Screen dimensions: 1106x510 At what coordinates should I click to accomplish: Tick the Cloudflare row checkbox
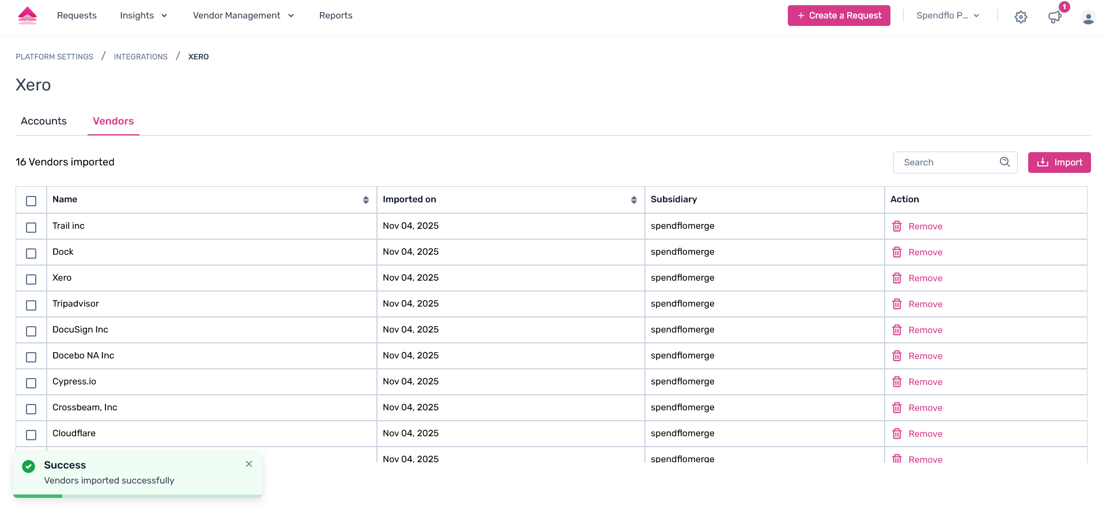coord(31,435)
